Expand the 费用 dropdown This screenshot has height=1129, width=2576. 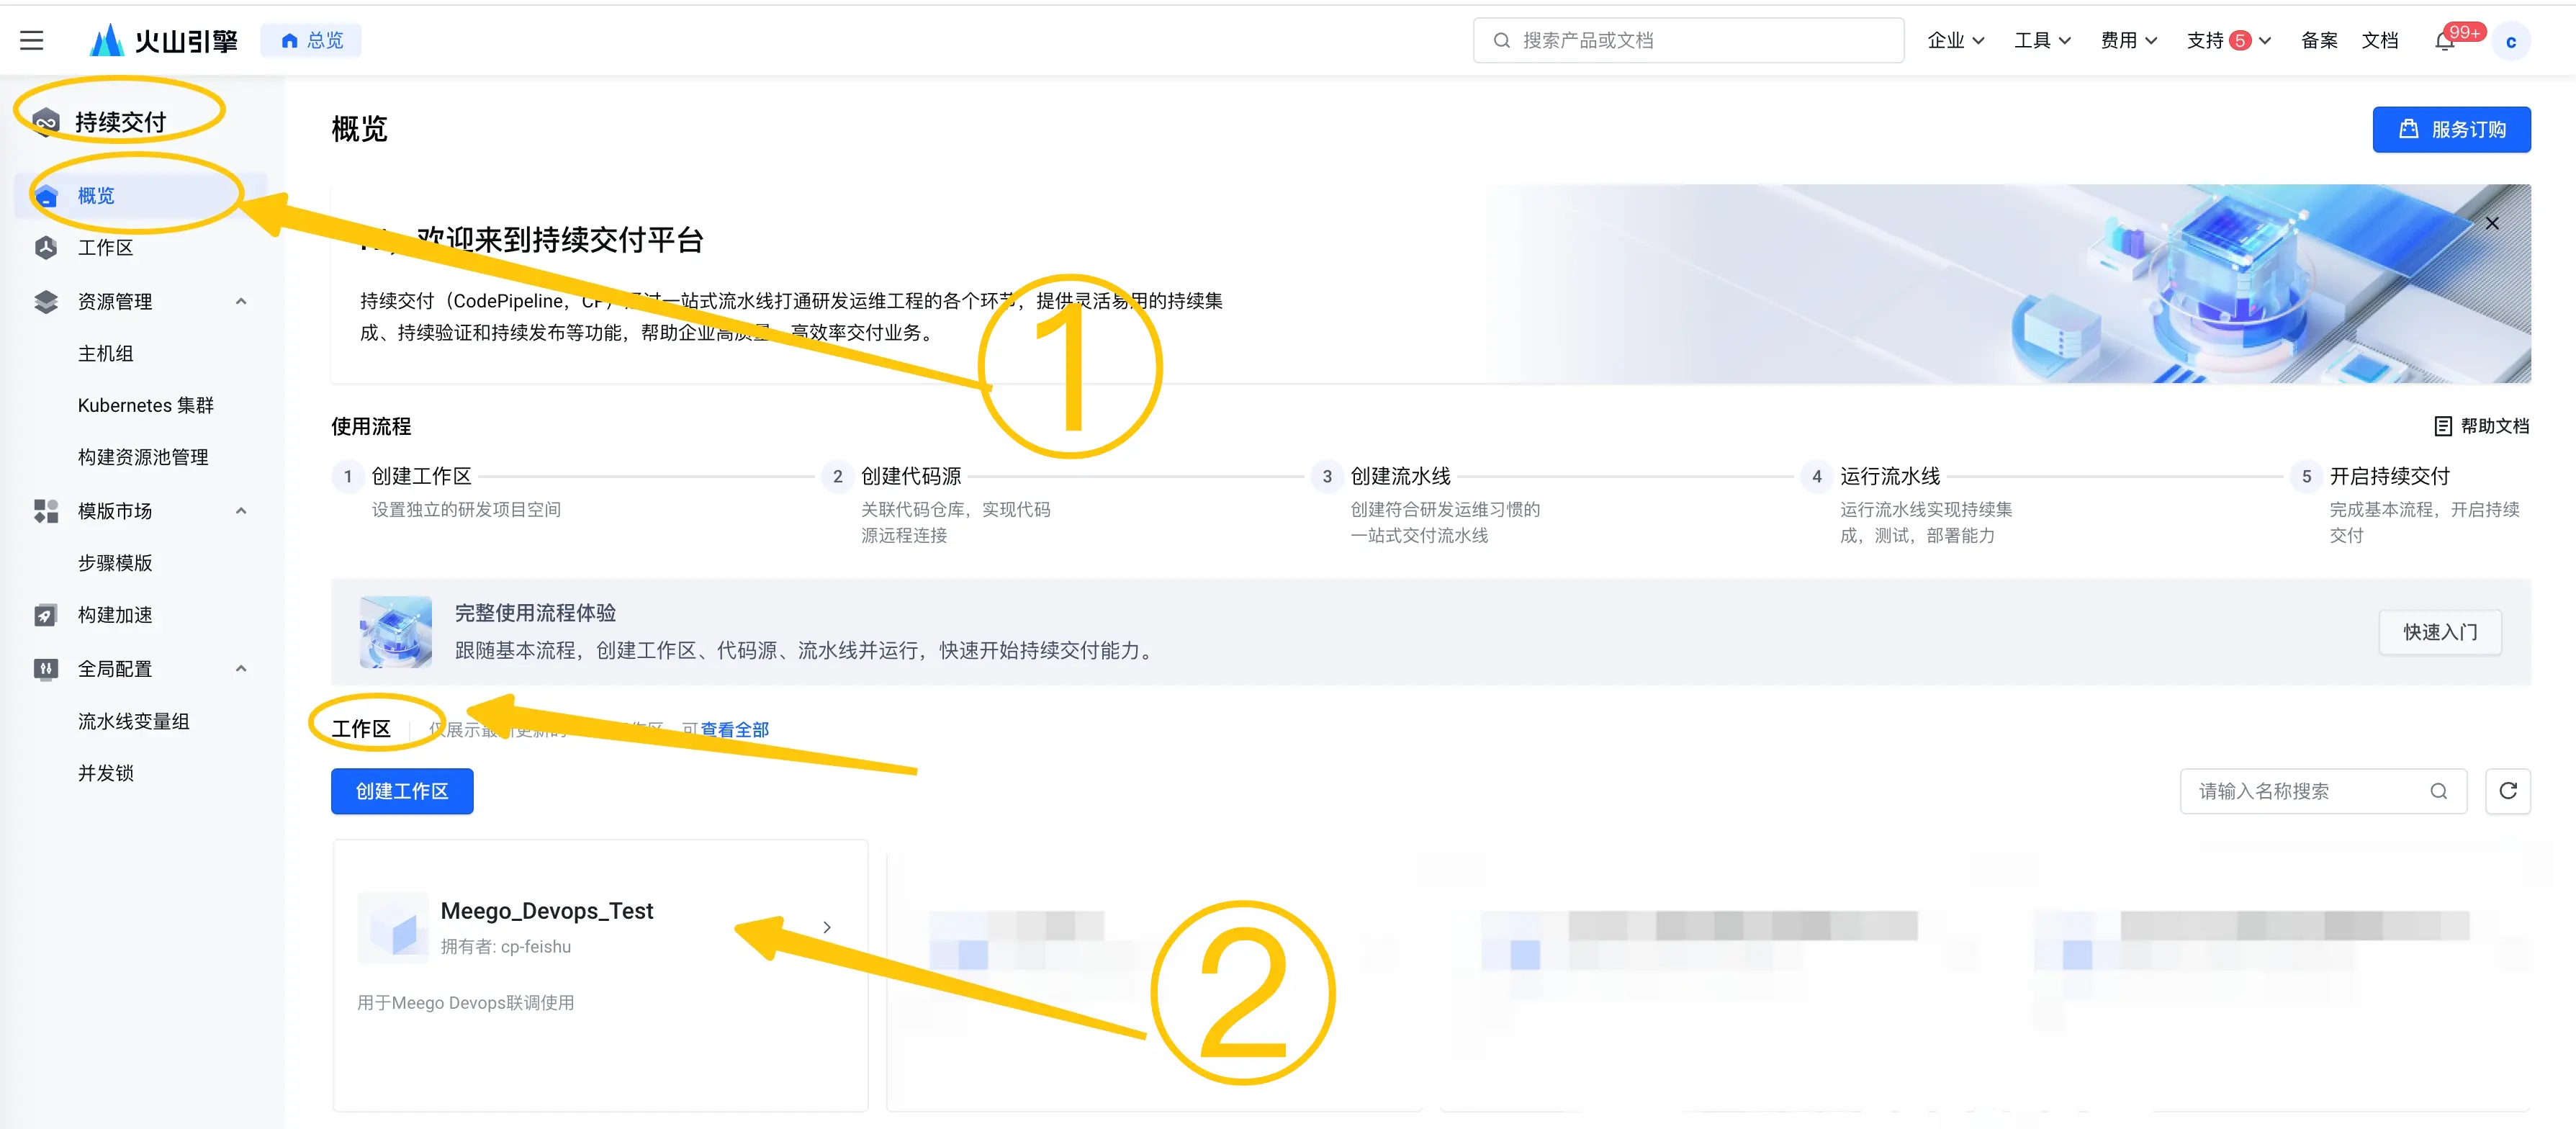(2129, 40)
